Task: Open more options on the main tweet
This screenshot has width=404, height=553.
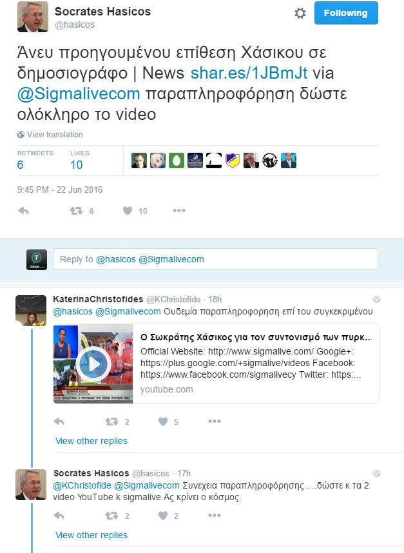Action: pyautogui.click(x=179, y=211)
